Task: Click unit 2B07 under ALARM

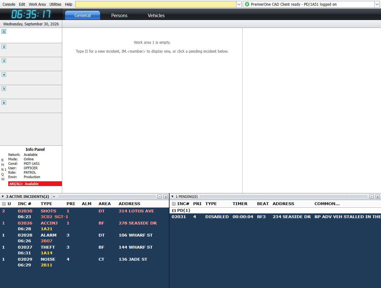Action: 47,241
